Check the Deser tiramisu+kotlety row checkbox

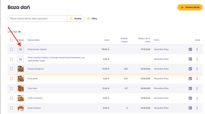(12, 59)
